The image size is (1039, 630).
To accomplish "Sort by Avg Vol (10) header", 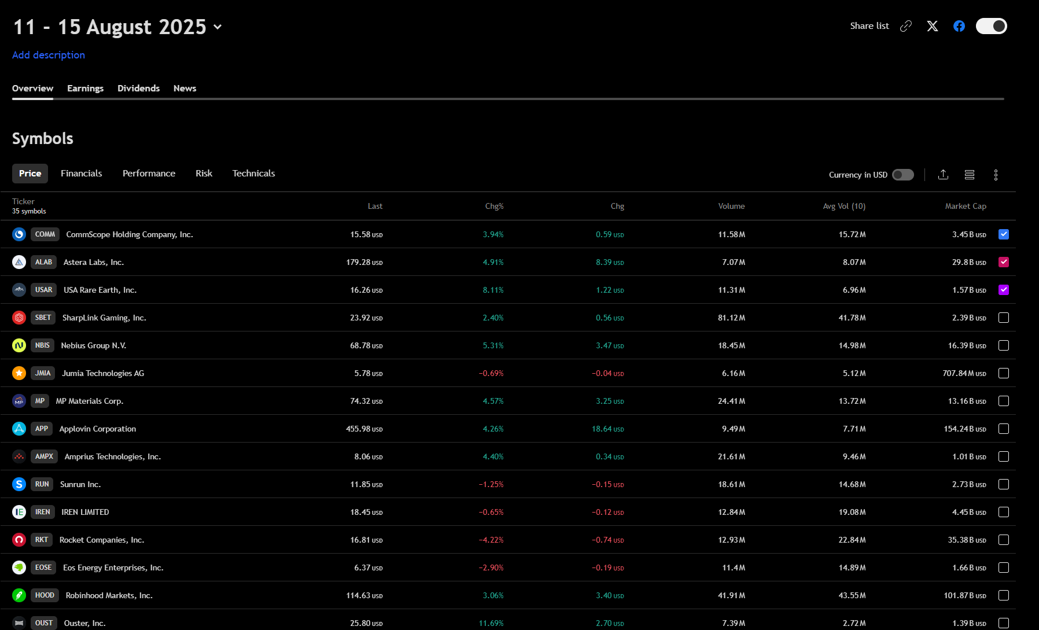I will (x=844, y=206).
